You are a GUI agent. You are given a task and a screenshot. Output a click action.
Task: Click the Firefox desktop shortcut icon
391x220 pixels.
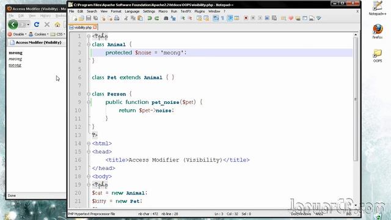[x=378, y=31]
